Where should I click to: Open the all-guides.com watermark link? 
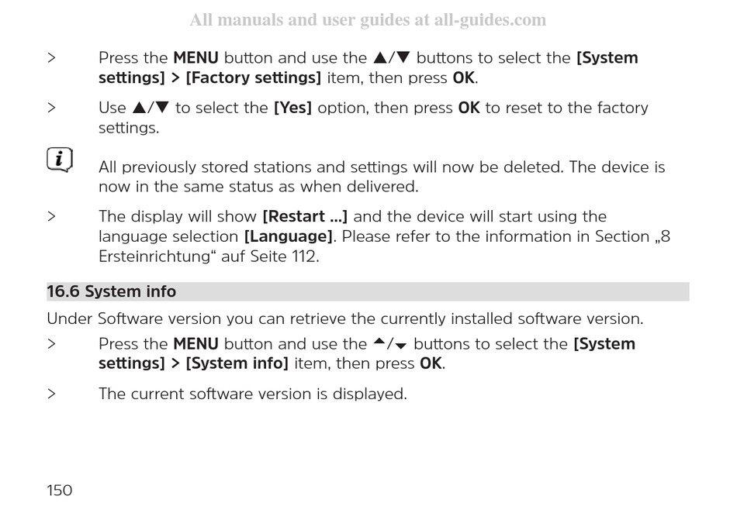(x=368, y=20)
